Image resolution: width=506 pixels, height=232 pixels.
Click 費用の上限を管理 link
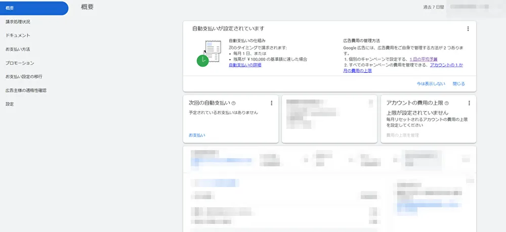click(403, 135)
